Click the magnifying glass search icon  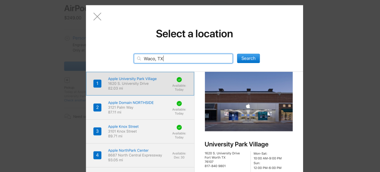pyautogui.click(x=139, y=58)
